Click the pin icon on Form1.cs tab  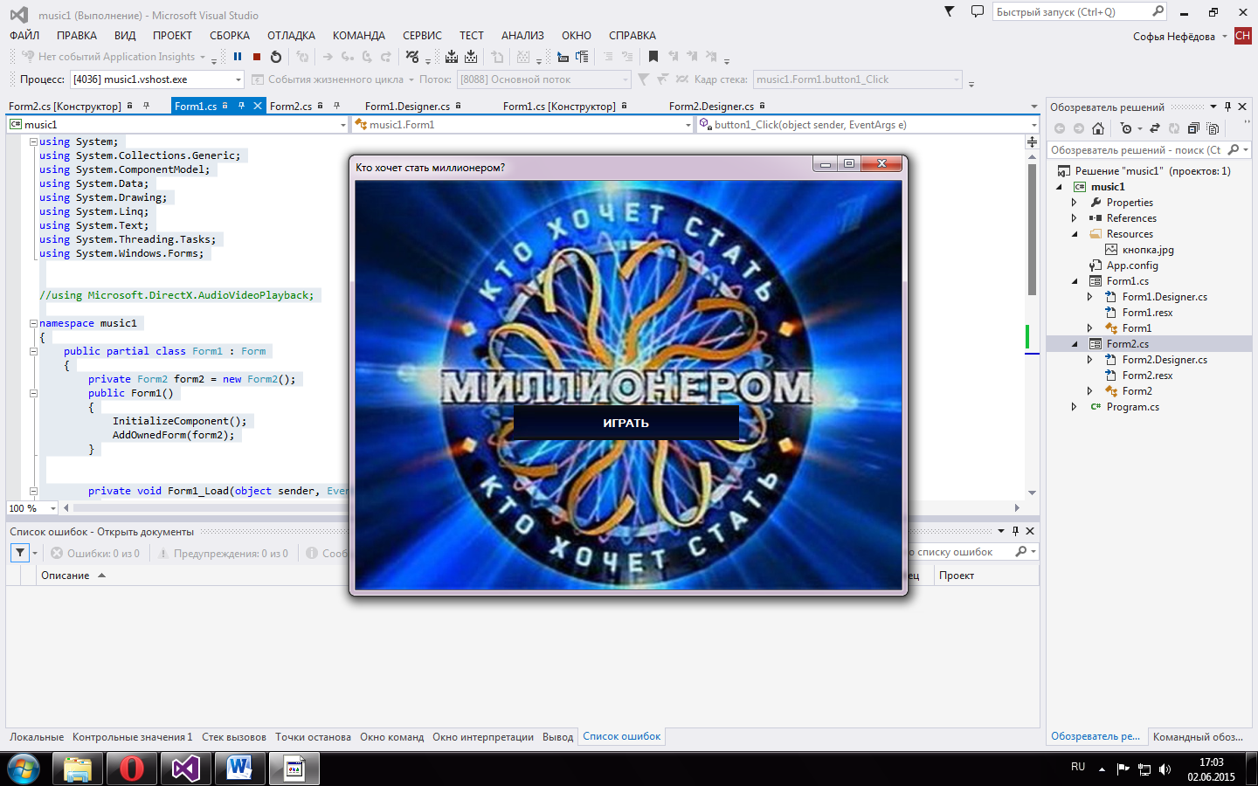coord(242,106)
